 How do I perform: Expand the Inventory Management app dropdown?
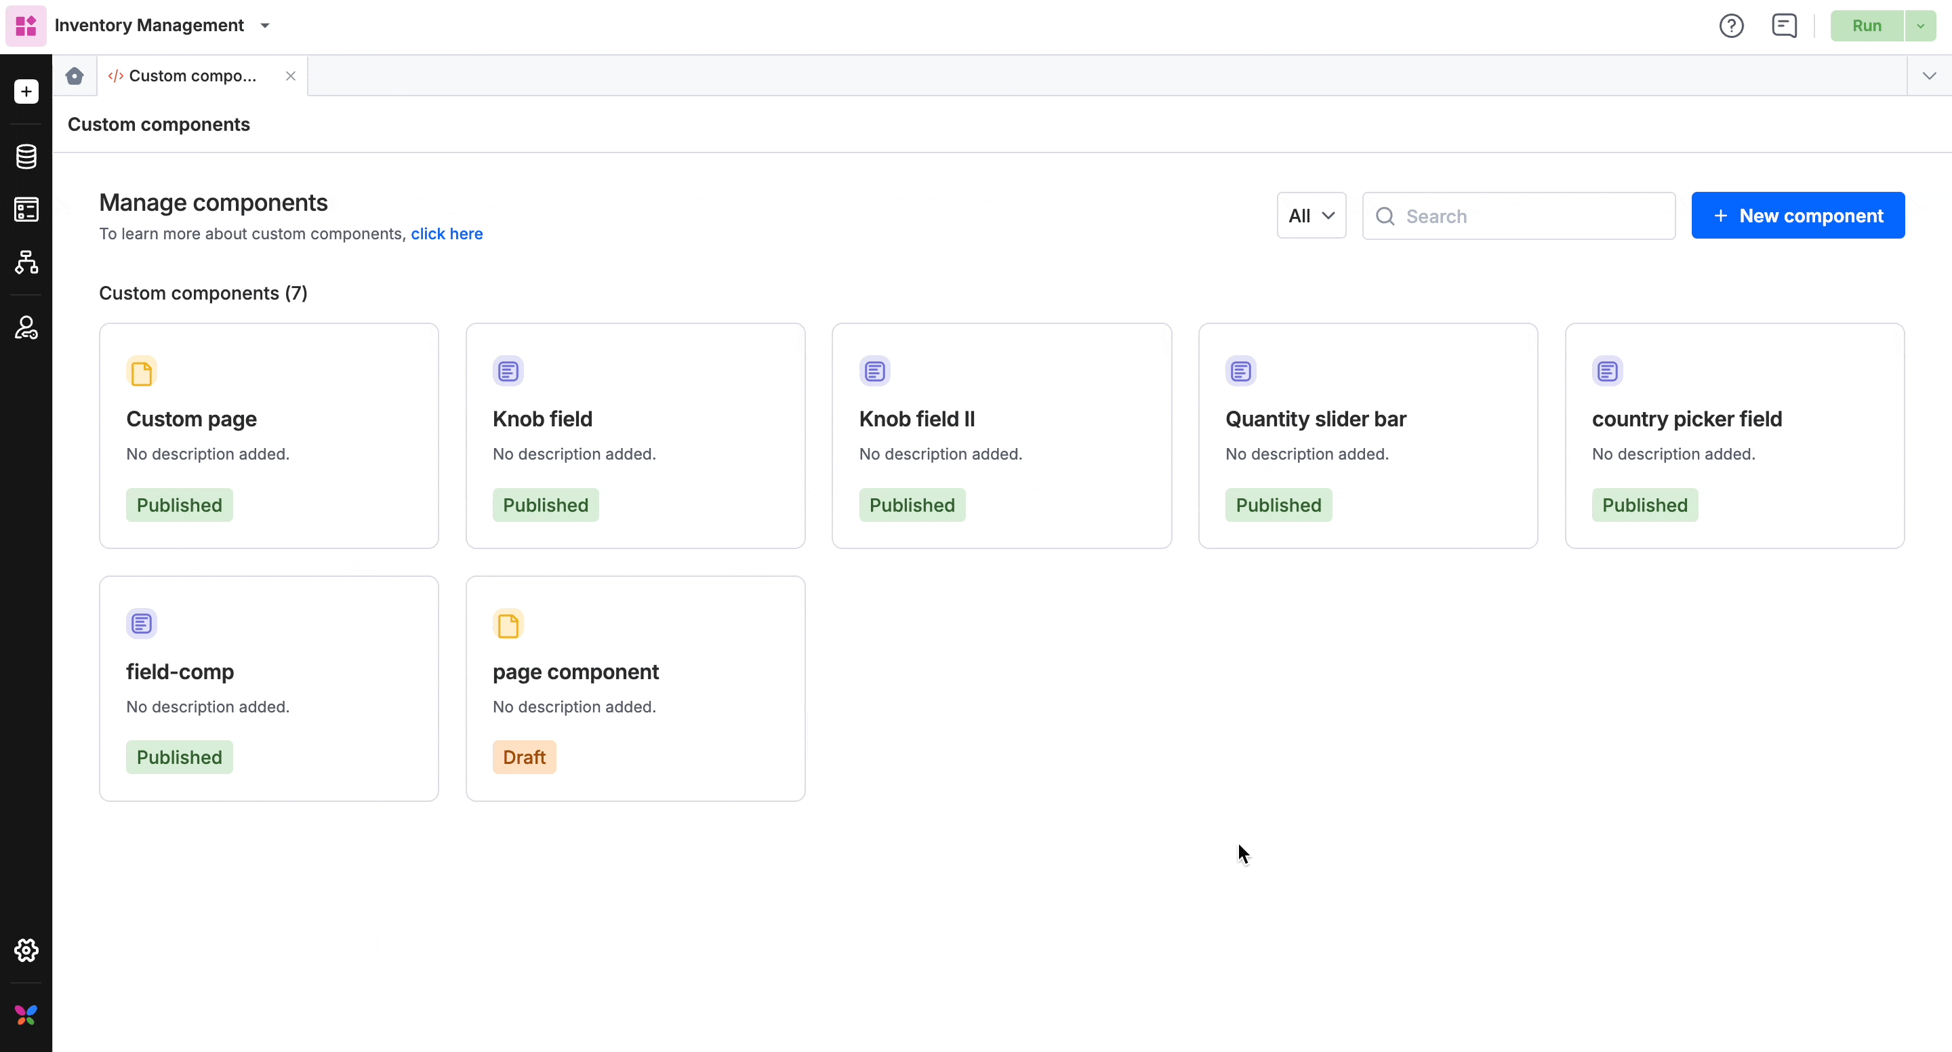tap(264, 26)
